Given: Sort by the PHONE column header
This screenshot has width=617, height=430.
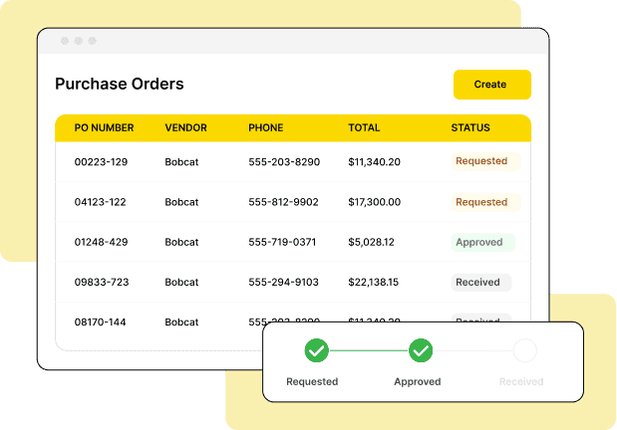Looking at the screenshot, I should tap(265, 127).
